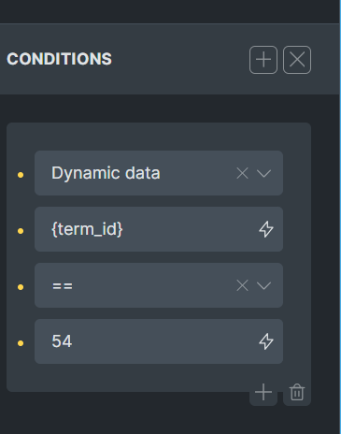Click the CONDITIONS panel title
This screenshot has height=434, width=341.
pos(59,59)
